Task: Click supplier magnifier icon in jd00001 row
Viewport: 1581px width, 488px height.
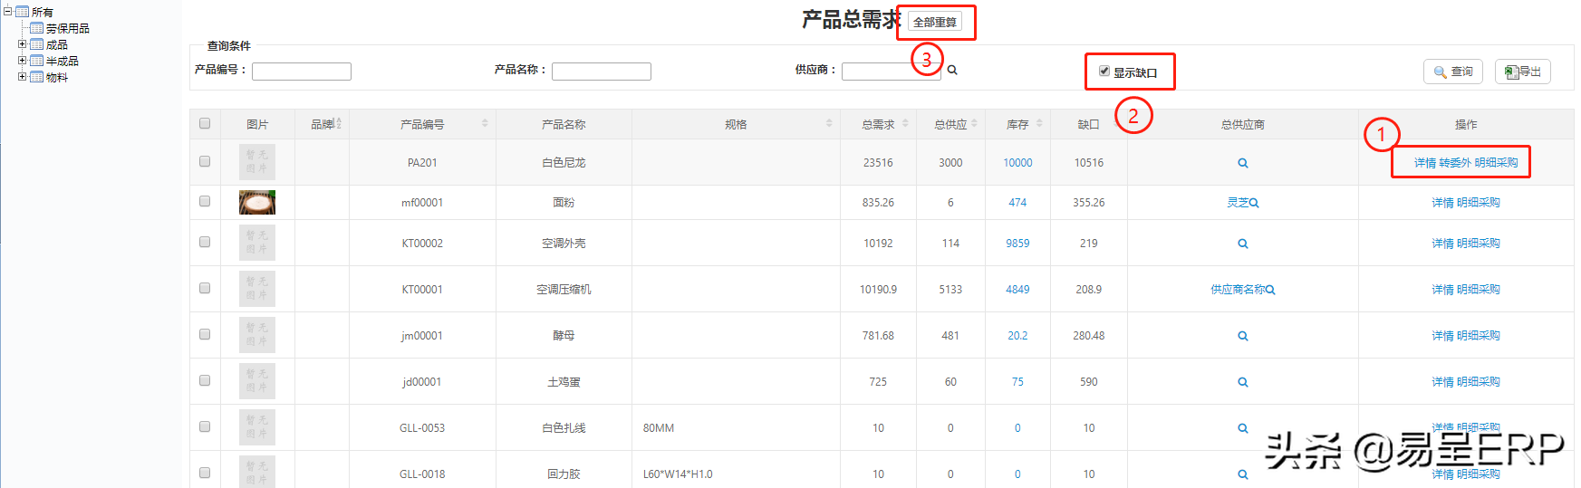Action: tap(1242, 382)
